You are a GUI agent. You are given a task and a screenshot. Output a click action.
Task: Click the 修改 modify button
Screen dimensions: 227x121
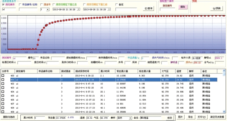pos(170,118)
